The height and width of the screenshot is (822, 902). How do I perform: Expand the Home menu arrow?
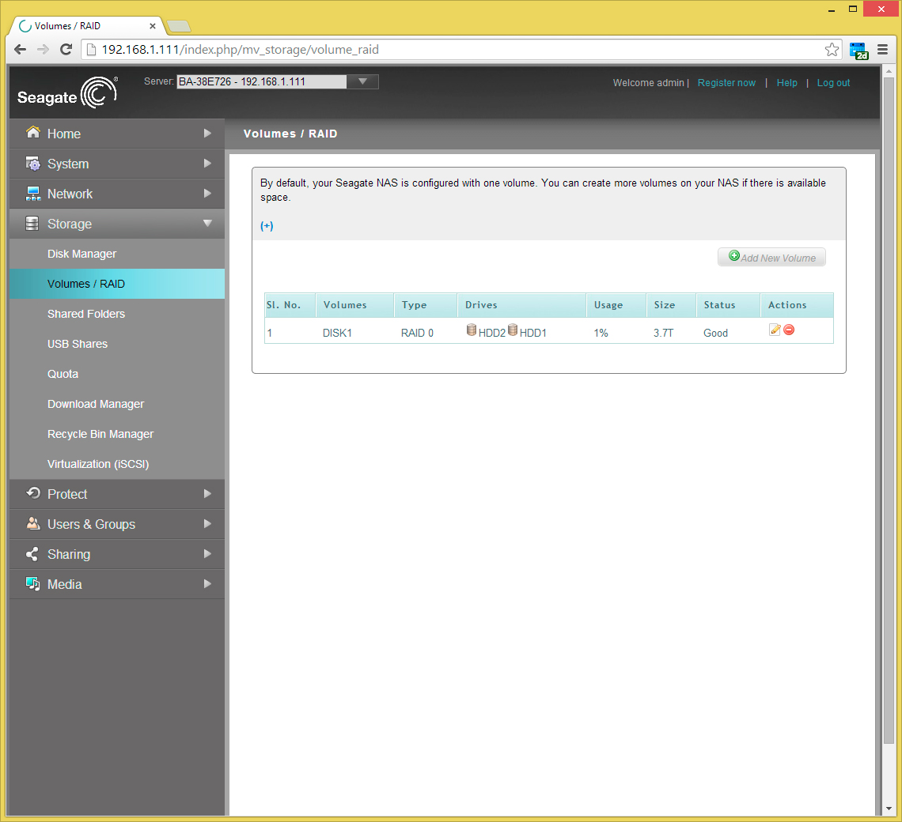pyautogui.click(x=207, y=134)
